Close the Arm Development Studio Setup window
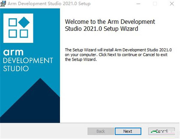The image size is (180, 139). [172, 4]
